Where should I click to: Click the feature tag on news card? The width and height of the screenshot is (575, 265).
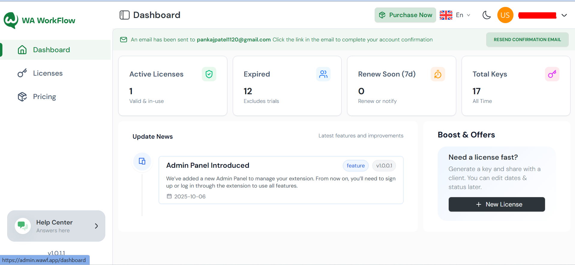click(x=355, y=166)
